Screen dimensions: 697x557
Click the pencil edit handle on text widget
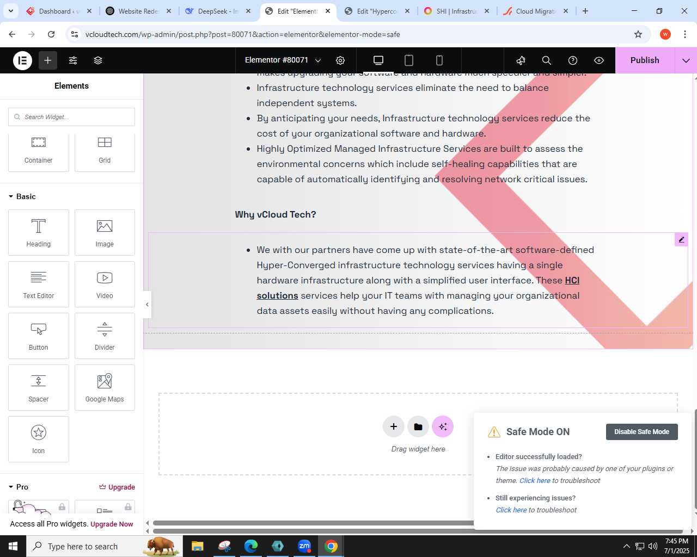tap(681, 239)
